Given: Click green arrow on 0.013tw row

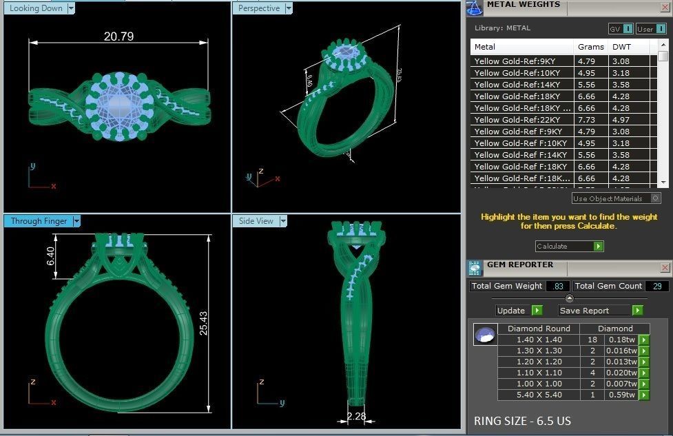Looking at the screenshot, I should pyautogui.click(x=644, y=362).
